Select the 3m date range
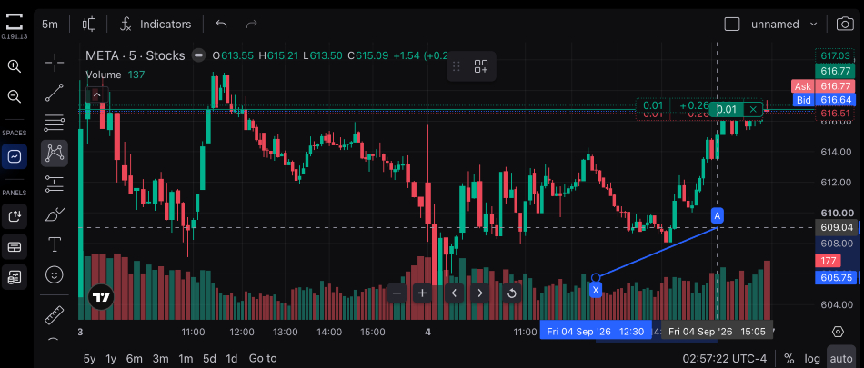This screenshot has width=864, height=368. 160,359
